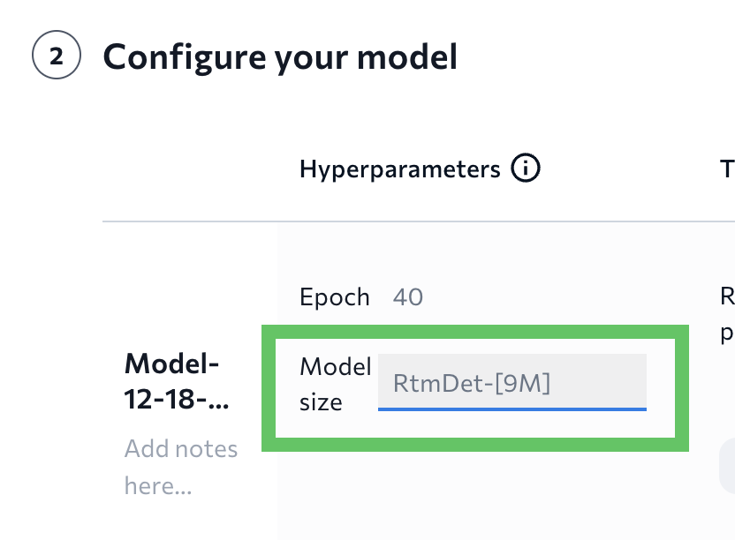735x540 pixels.
Task: Click the partially visible column header at right
Action: (727, 168)
